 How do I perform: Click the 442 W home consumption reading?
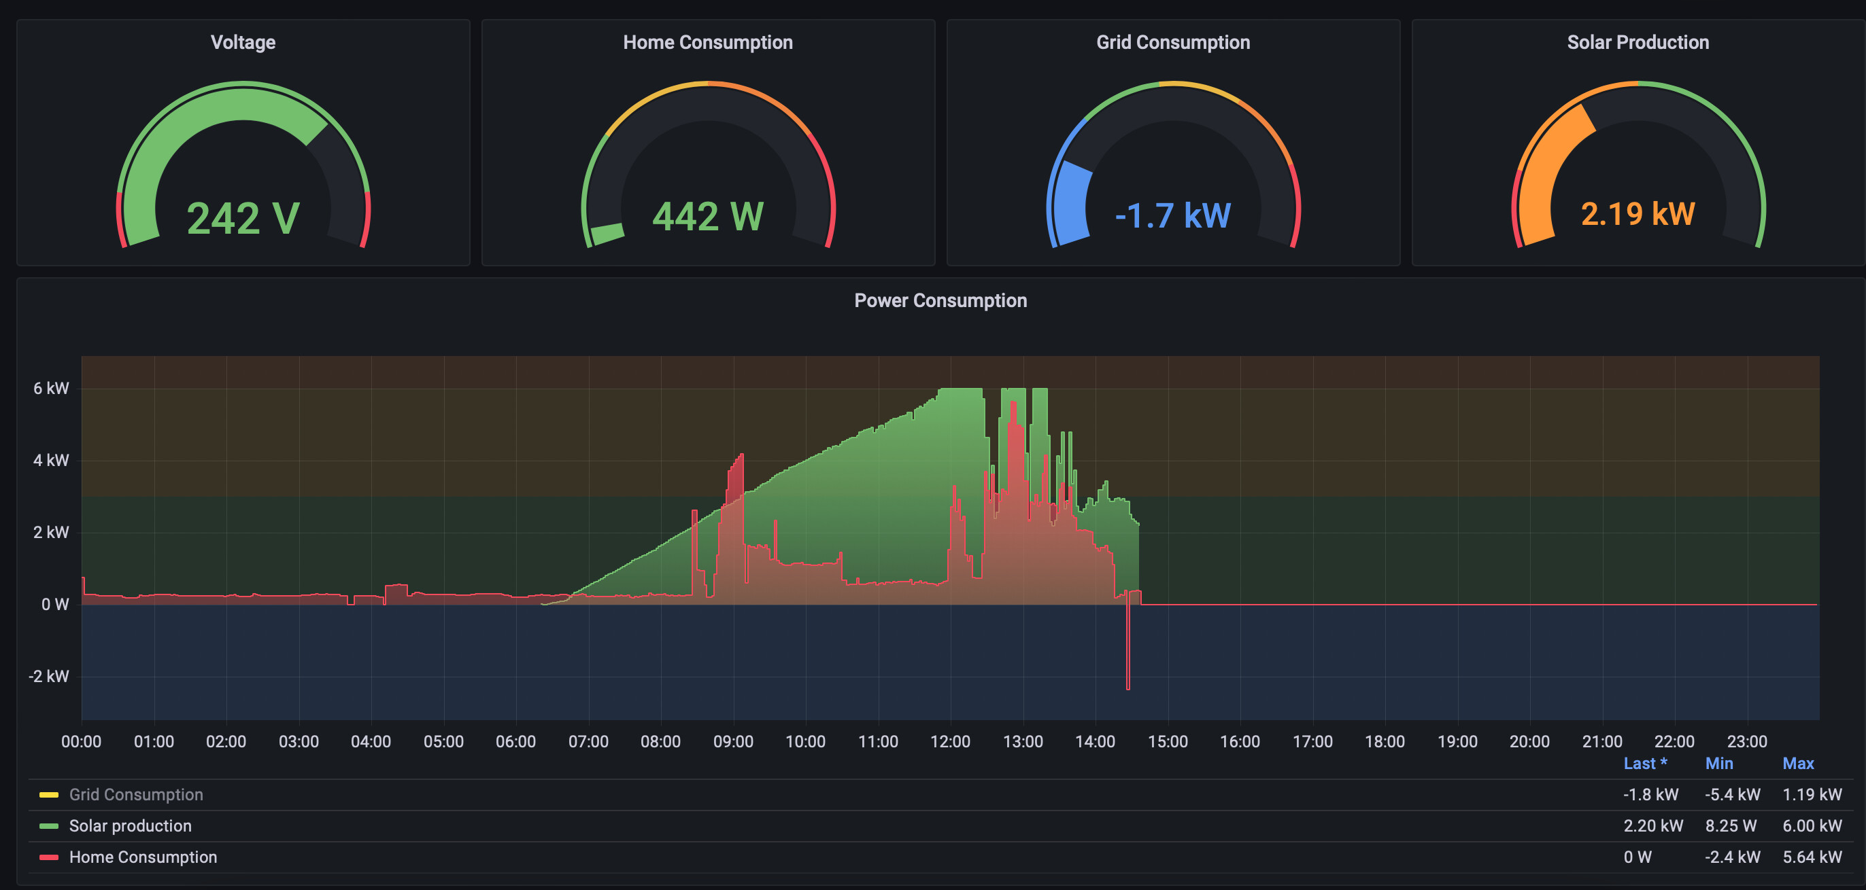coord(708,216)
